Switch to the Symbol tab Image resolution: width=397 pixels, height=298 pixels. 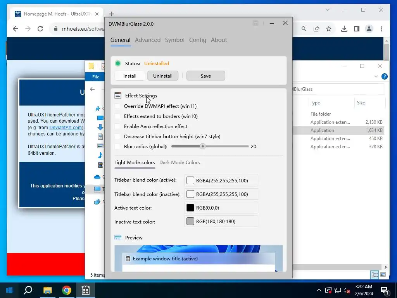tap(175, 40)
